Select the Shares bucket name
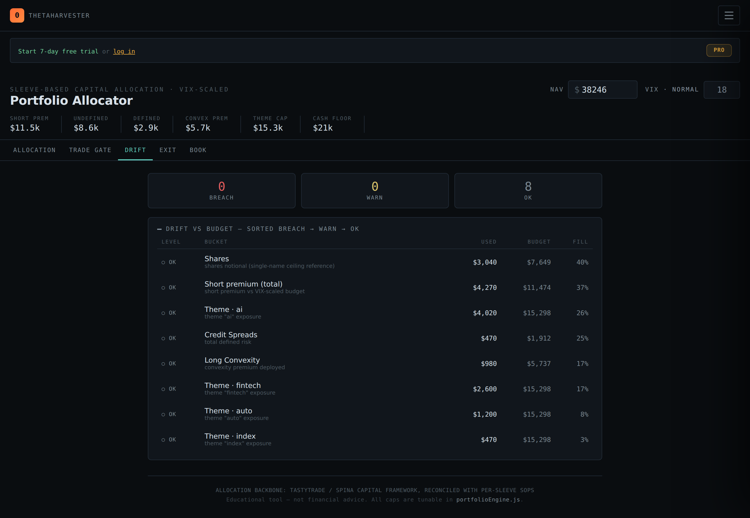750x518 pixels. (217, 259)
